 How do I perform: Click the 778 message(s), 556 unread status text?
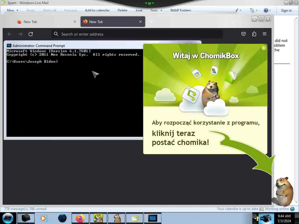(x=25, y=209)
